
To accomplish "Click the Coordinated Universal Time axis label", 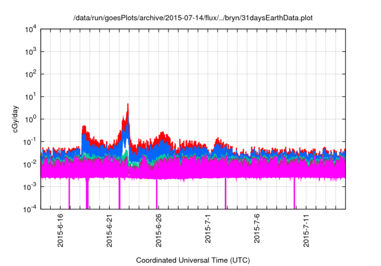I will 192,260.
